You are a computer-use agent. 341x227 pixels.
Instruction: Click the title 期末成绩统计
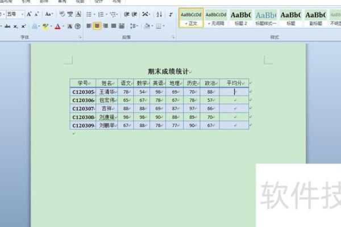tap(168, 72)
